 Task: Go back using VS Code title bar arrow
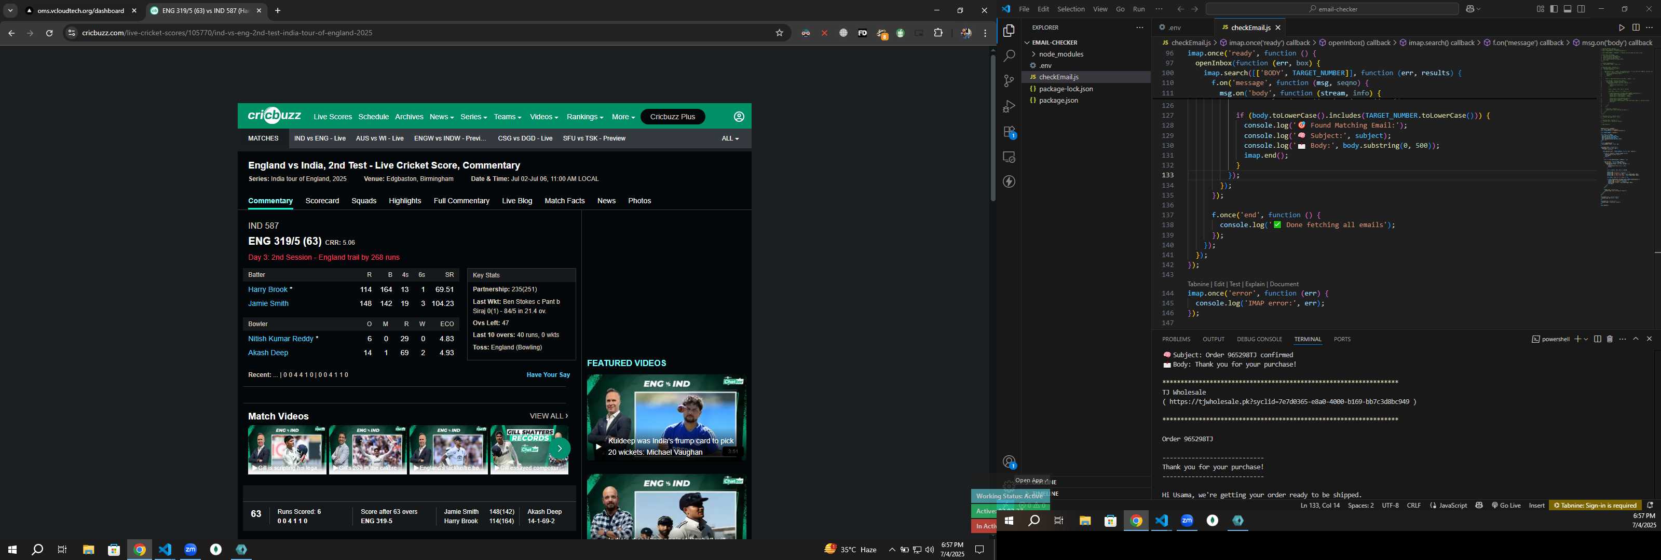[1181, 9]
